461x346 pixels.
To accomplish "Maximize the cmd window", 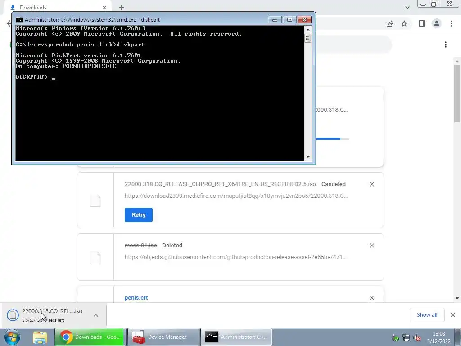I will tap(289, 19).
